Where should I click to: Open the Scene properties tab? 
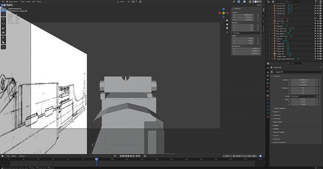click(268, 83)
